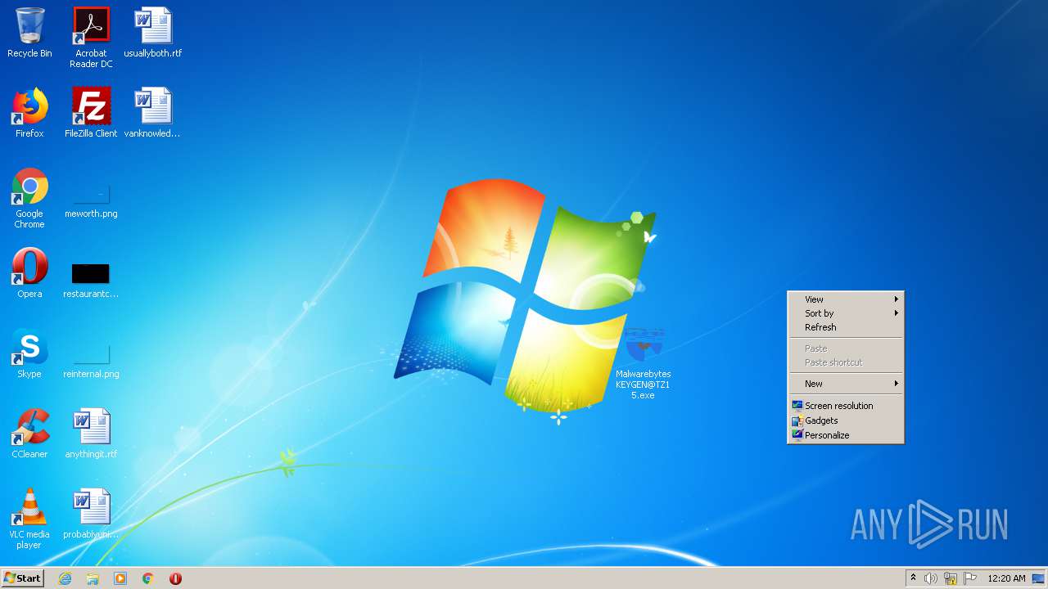Open the network tray icon
Viewport: 1048px width, 589px height.
click(x=951, y=578)
